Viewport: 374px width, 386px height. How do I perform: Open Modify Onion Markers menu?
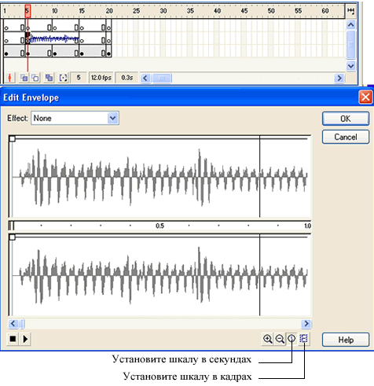[63, 78]
